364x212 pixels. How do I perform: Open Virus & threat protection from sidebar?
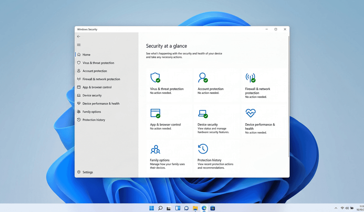(x=106, y=63)
